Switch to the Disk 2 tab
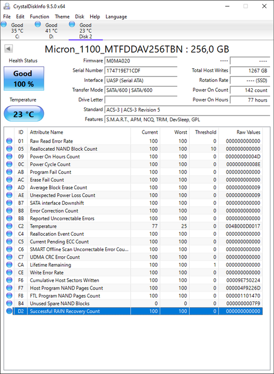274x374 pixels. tap(85, 30)
